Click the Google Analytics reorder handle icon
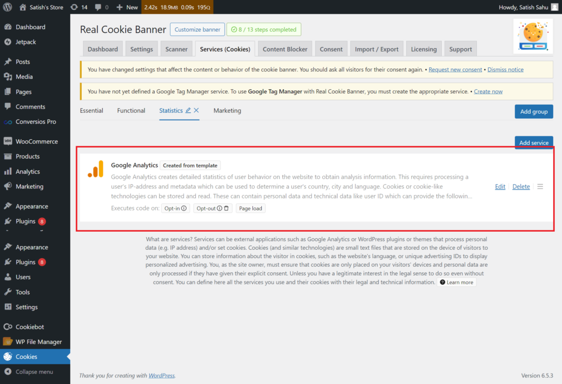 coord(540,186)
